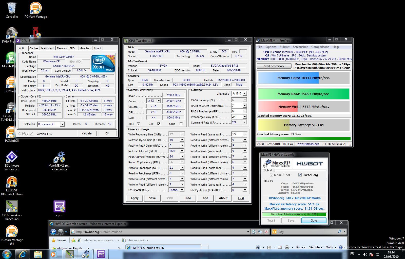This screenshot has width=405, height=259.
Task: Open Refresh Cycle Time tRFC dropdown
Action: point(182,140)
